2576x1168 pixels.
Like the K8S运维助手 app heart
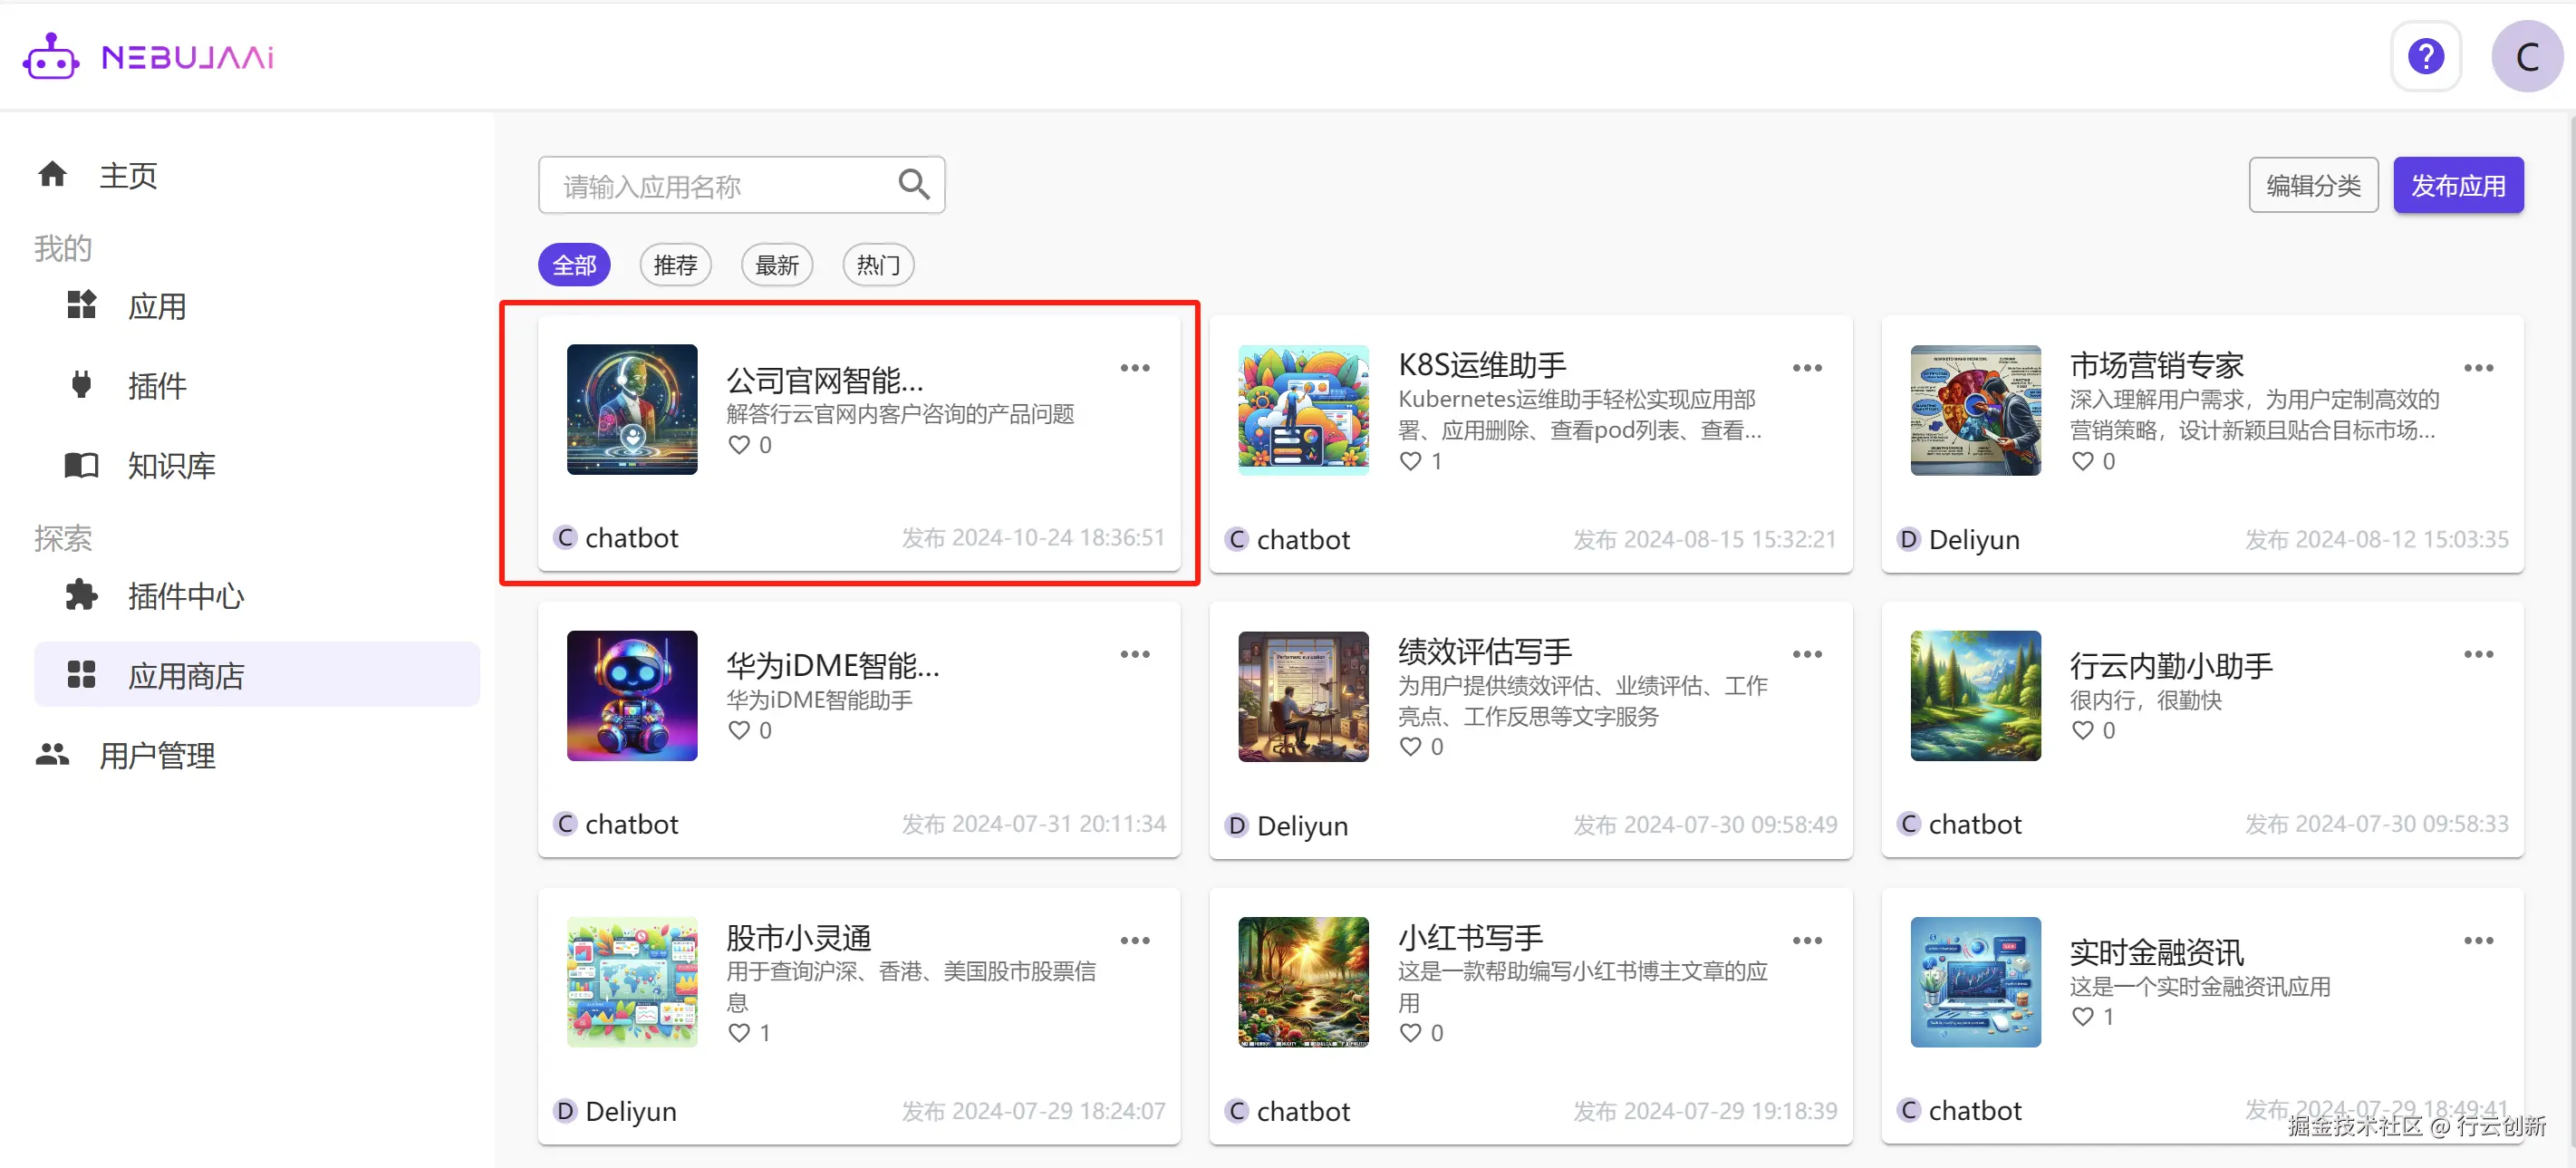[1410, 461]
